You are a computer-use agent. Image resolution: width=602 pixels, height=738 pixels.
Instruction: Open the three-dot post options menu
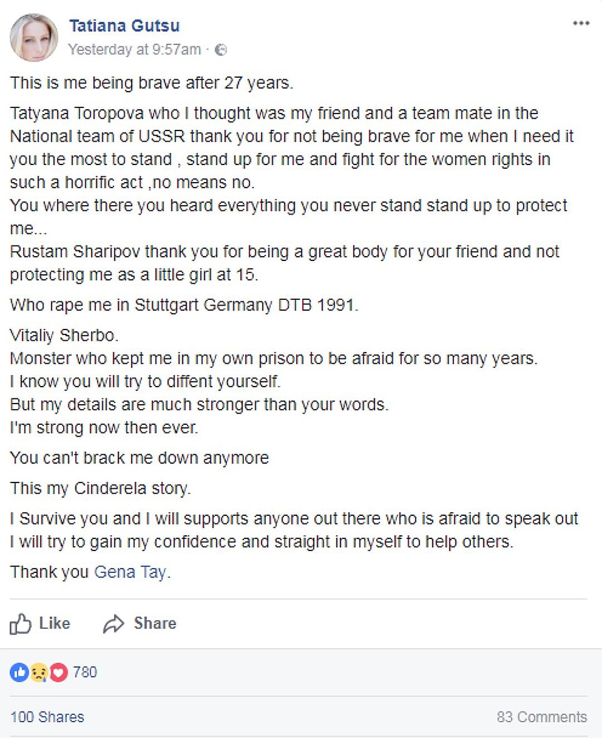(581, 23)
